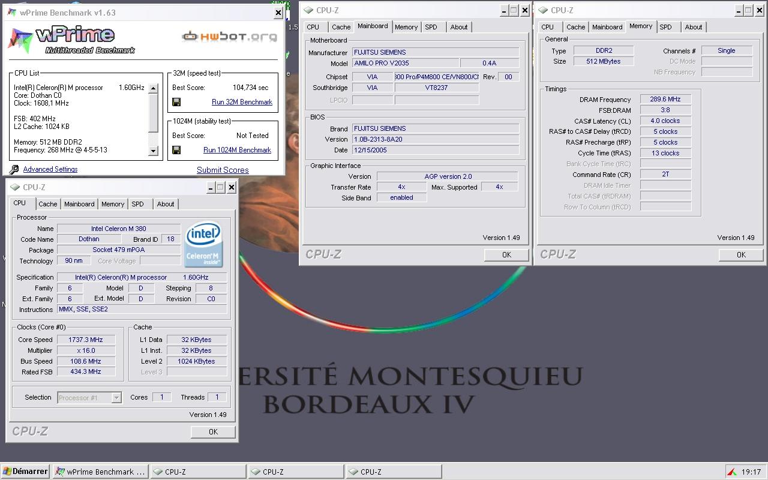Click the memory Type value DDR2
The width and height of the screenshot is (768, 480).
604,50
